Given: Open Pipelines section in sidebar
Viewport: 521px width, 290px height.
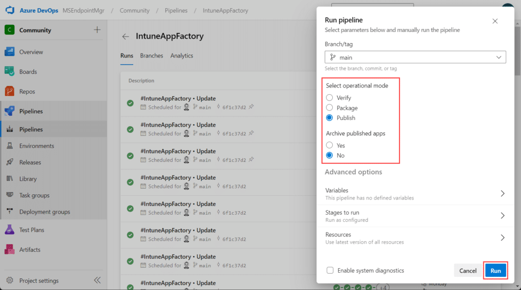Looking at the screenshot, I should pyautogui.click(x=54, y=111).
